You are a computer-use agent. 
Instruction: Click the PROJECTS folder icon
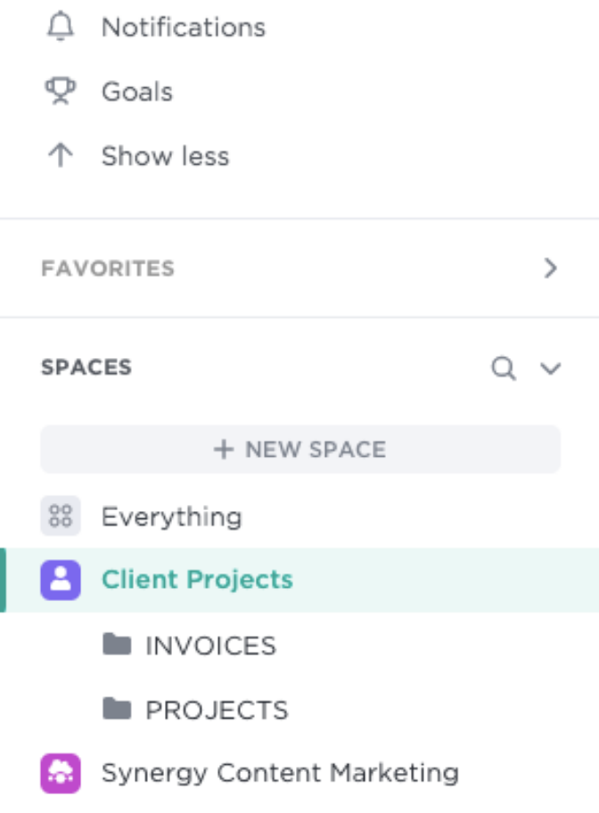coord(117,709)
